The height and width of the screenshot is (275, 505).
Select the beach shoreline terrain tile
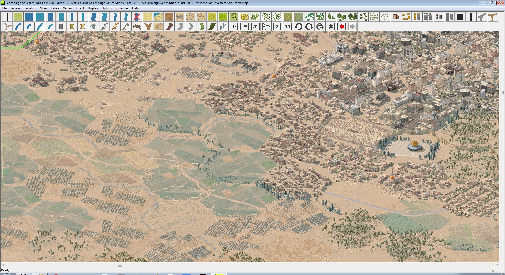pyautogui.click(x=158, y=17)
